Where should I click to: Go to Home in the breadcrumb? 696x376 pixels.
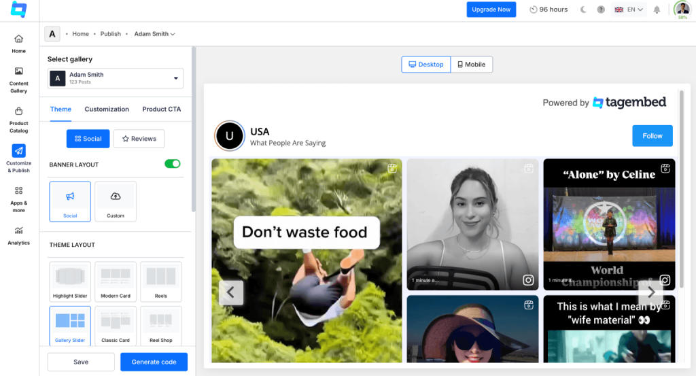pyautogui.click(x=80, y=34)
